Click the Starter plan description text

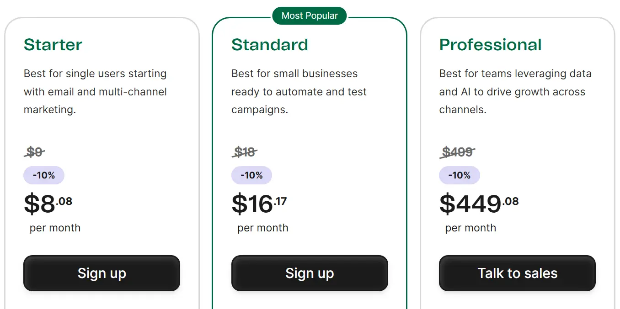(95, 92)
